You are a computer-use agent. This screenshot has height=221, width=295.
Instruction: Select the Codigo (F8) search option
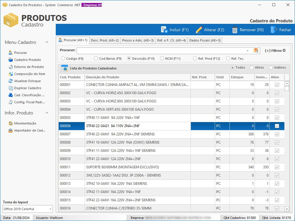[63, 59]
